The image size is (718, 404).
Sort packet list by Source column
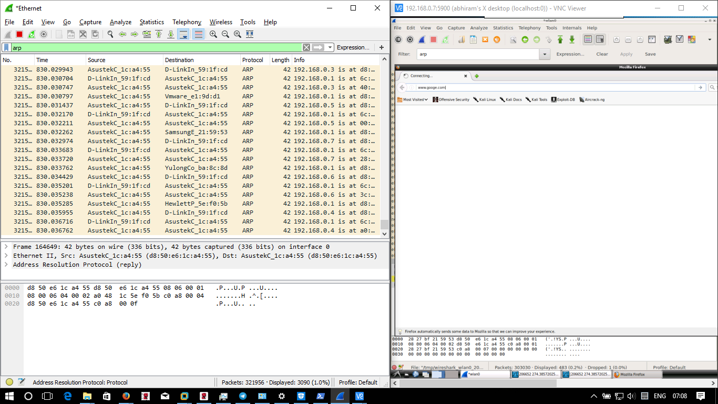click(124, 60)
